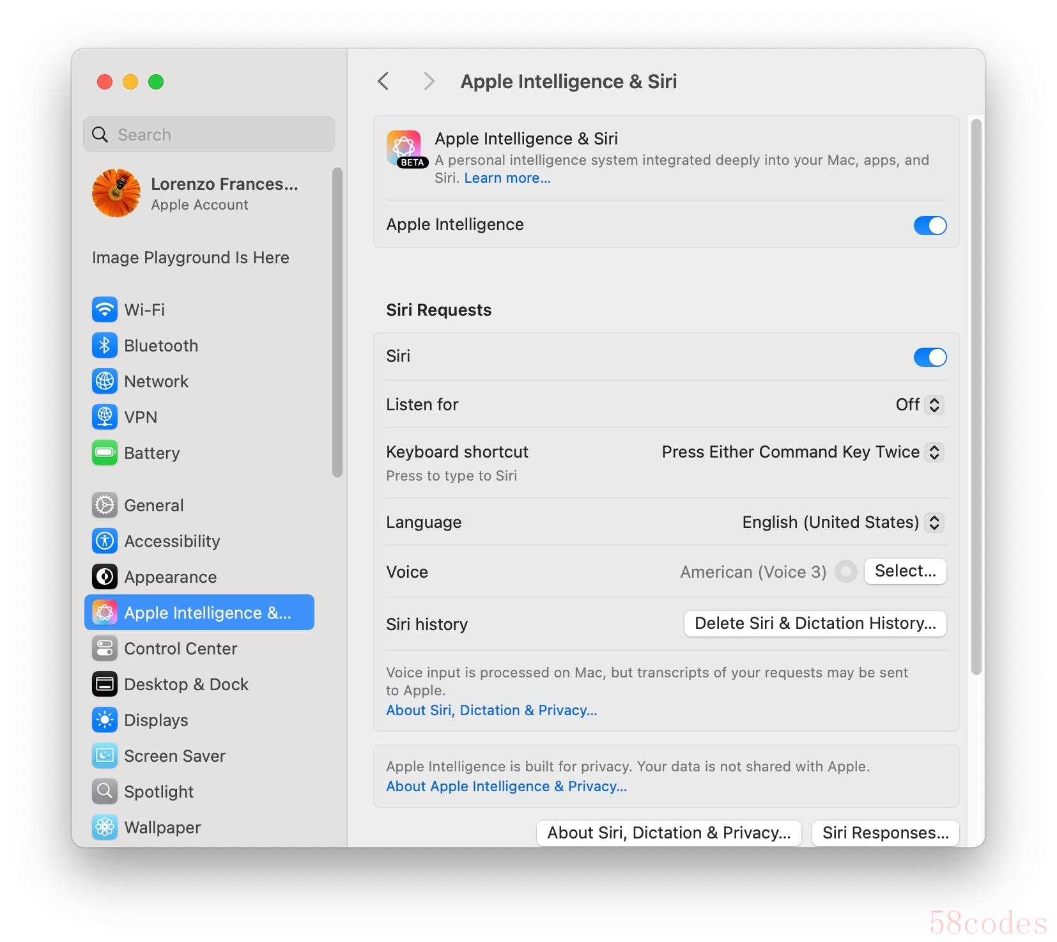Click the Accessibility icon
This screenshot has height=942, width=1057.
104,541
